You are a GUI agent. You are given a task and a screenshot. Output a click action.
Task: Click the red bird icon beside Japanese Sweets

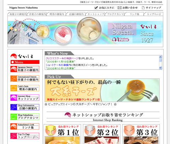(x=14, y=69)
